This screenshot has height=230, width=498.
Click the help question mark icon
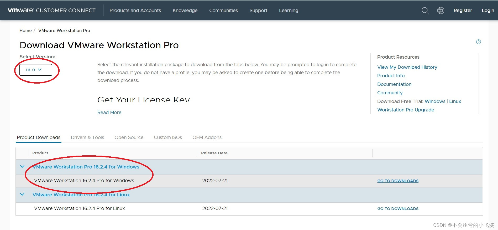[479, 42]
